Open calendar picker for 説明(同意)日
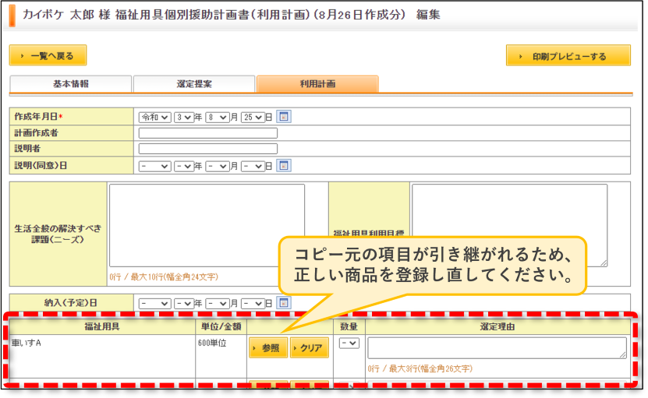648x398 pixels. point(284,166)
